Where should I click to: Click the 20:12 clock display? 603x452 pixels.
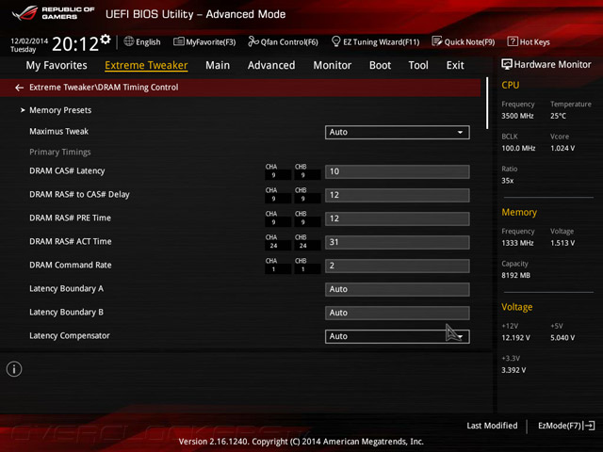75,43
